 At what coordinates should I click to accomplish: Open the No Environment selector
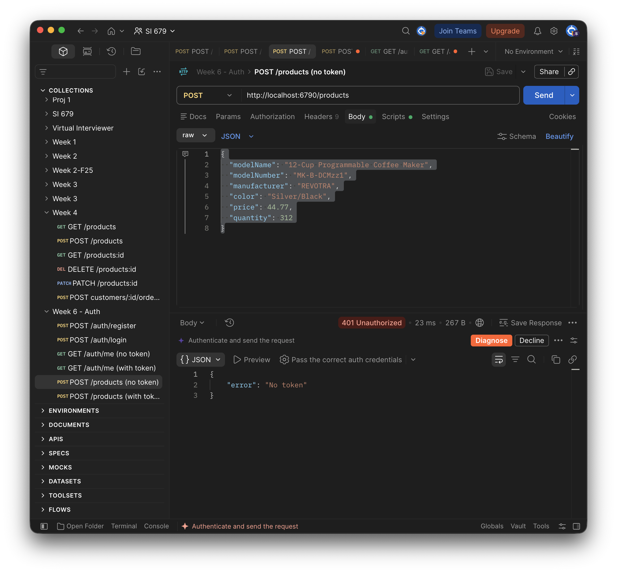point(533,51)
